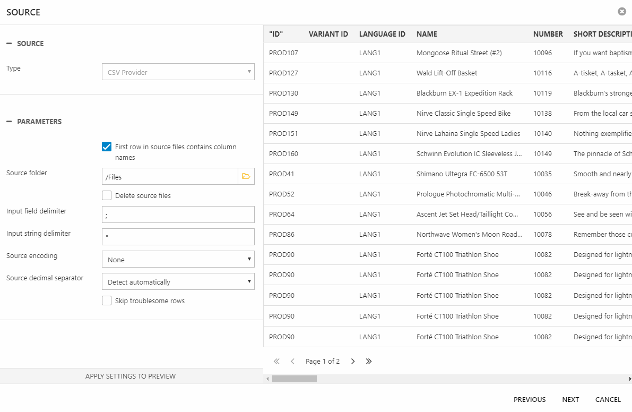The image size is (632, 412).
Task: Jump to the last preview page
Action: click(369, 362)
